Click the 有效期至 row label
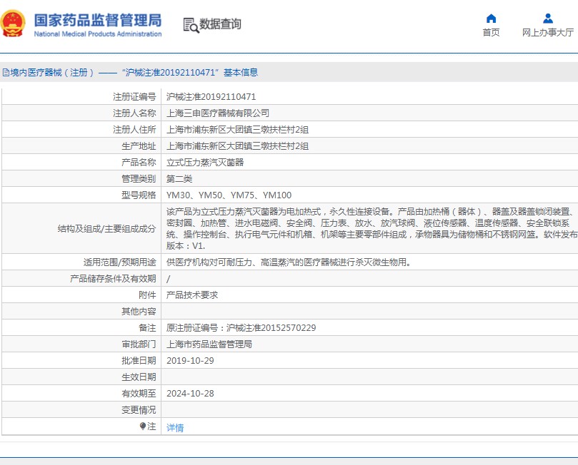This screenshot has width=578, height=465. [139, 393]
